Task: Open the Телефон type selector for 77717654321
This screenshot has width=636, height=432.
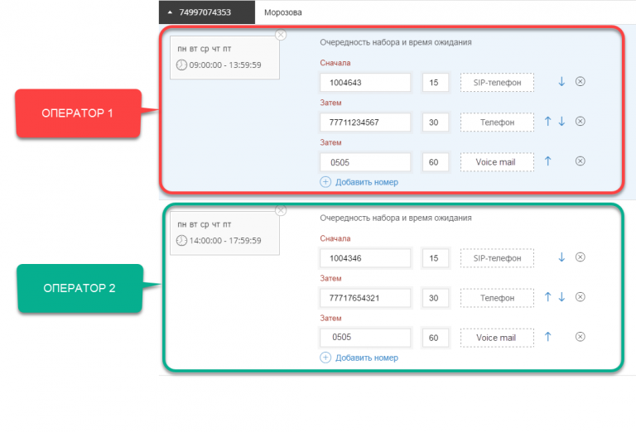Action: pos(497,297)
